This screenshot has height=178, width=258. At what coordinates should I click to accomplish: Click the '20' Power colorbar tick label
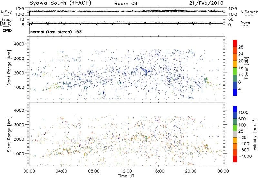[x=241, y=61]
